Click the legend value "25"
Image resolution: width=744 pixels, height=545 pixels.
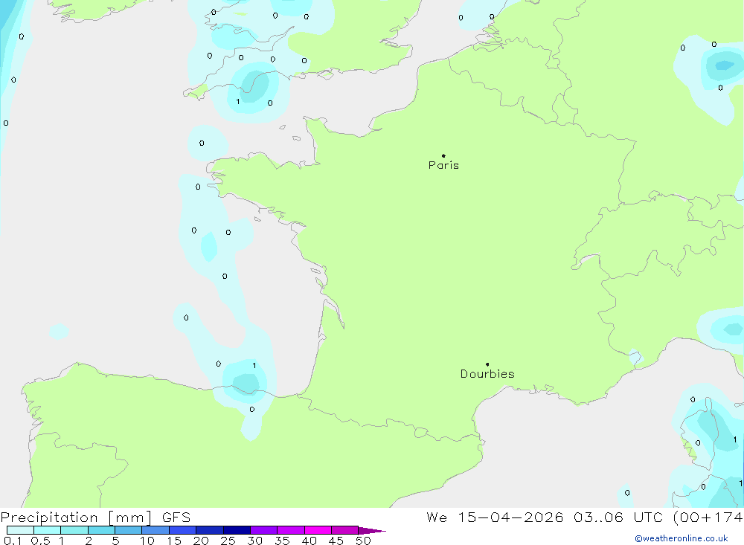coord(228,541)
